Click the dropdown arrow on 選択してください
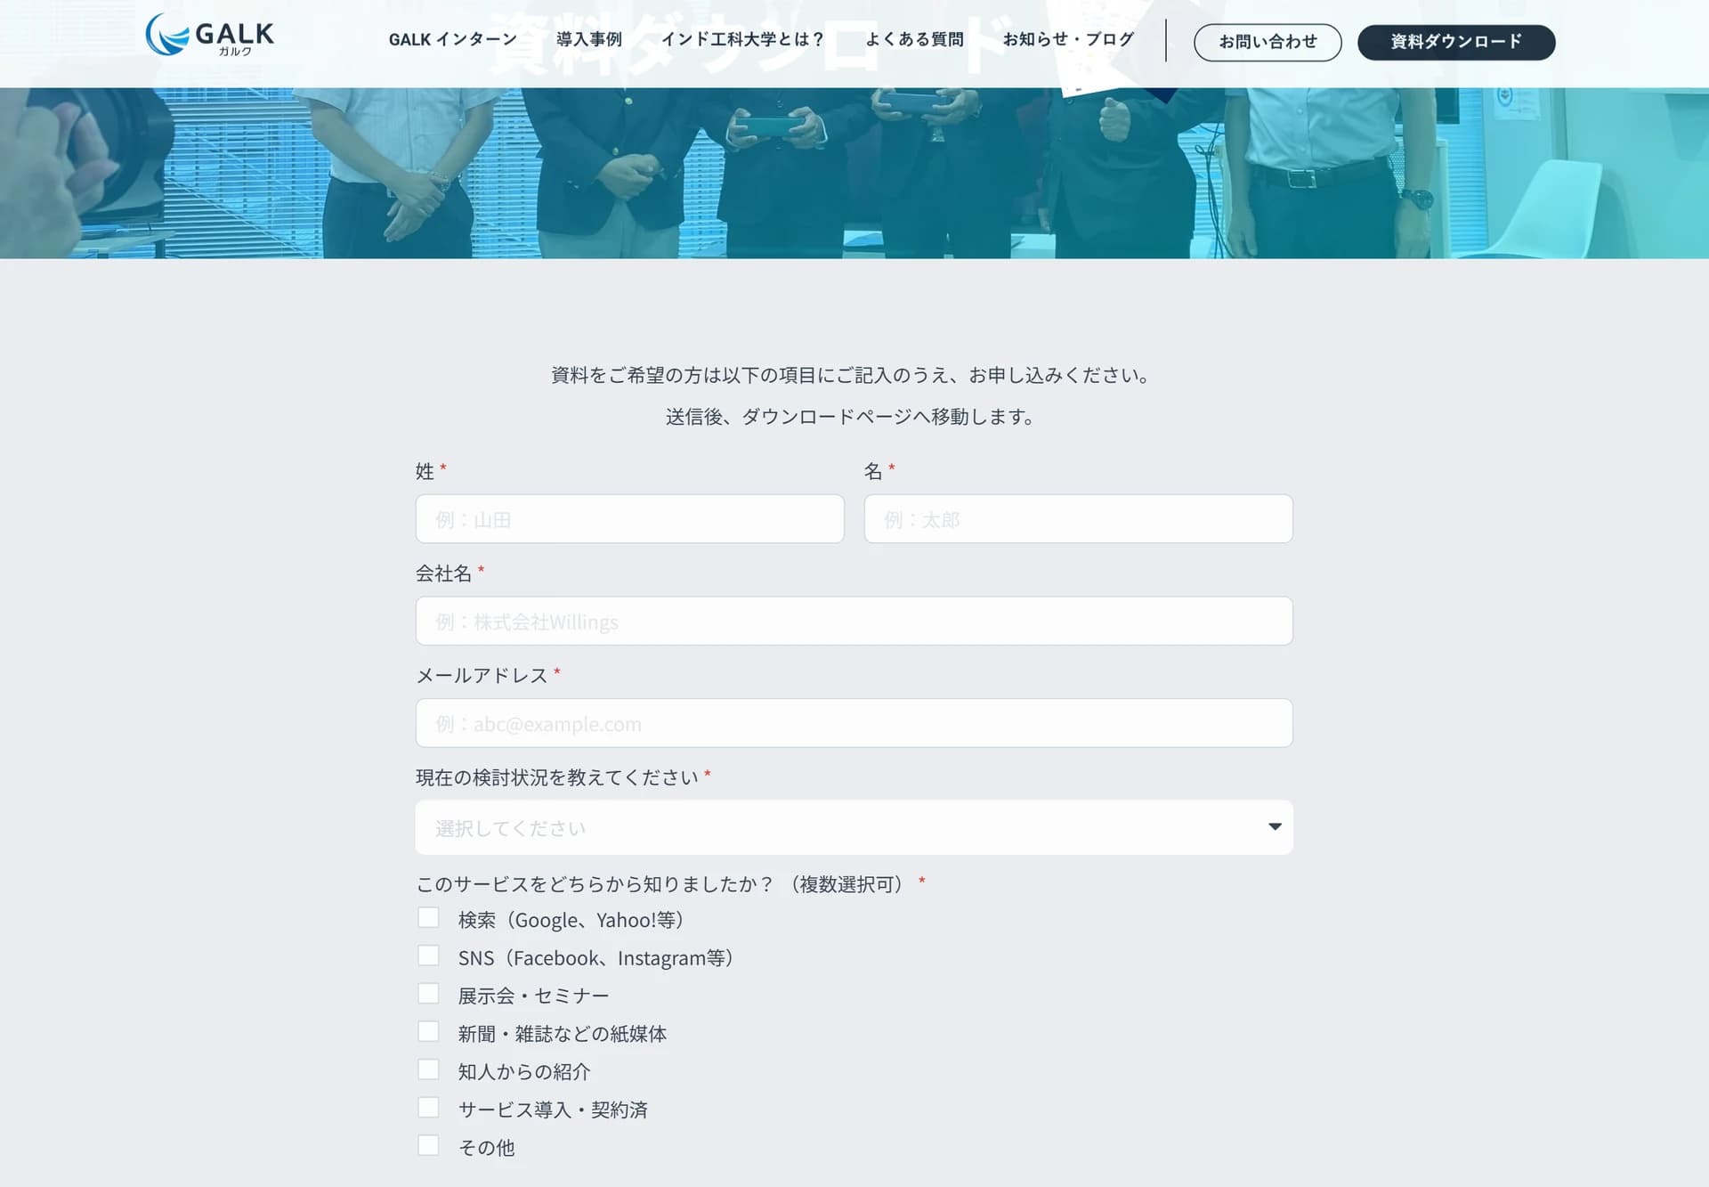This screenshot has width=1709, height=1187. click(1275, 827)
